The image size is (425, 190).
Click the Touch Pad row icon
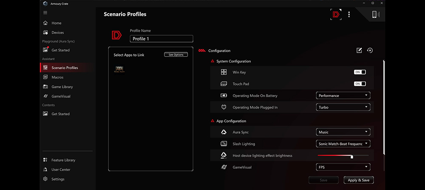[x=224, y=84]
